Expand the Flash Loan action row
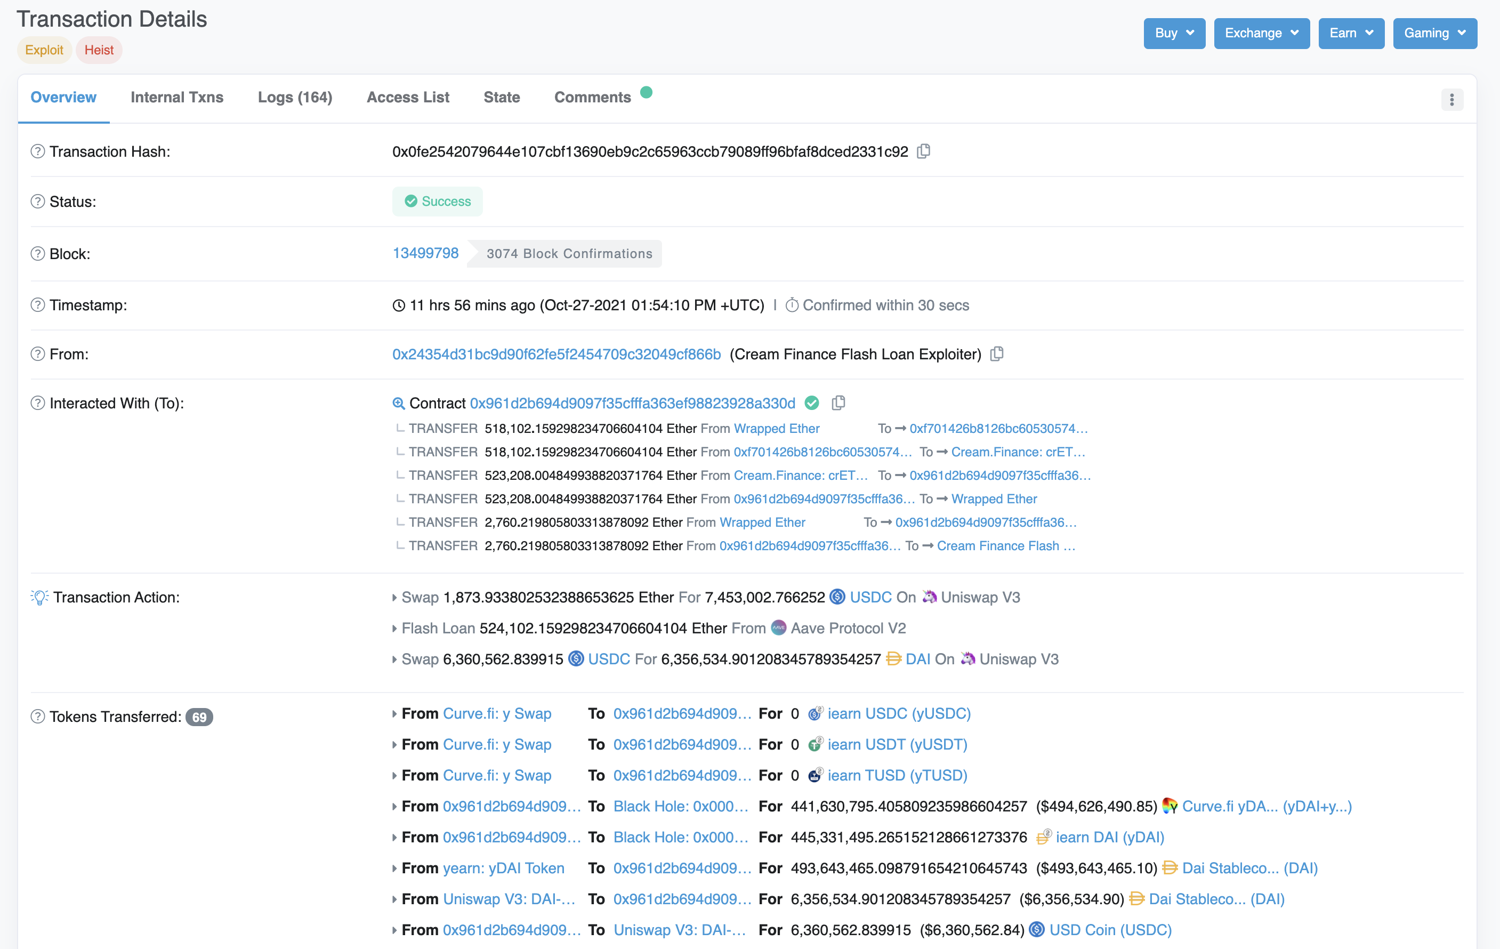Viewport: 1500px width, 949px height. pos(394,629)
